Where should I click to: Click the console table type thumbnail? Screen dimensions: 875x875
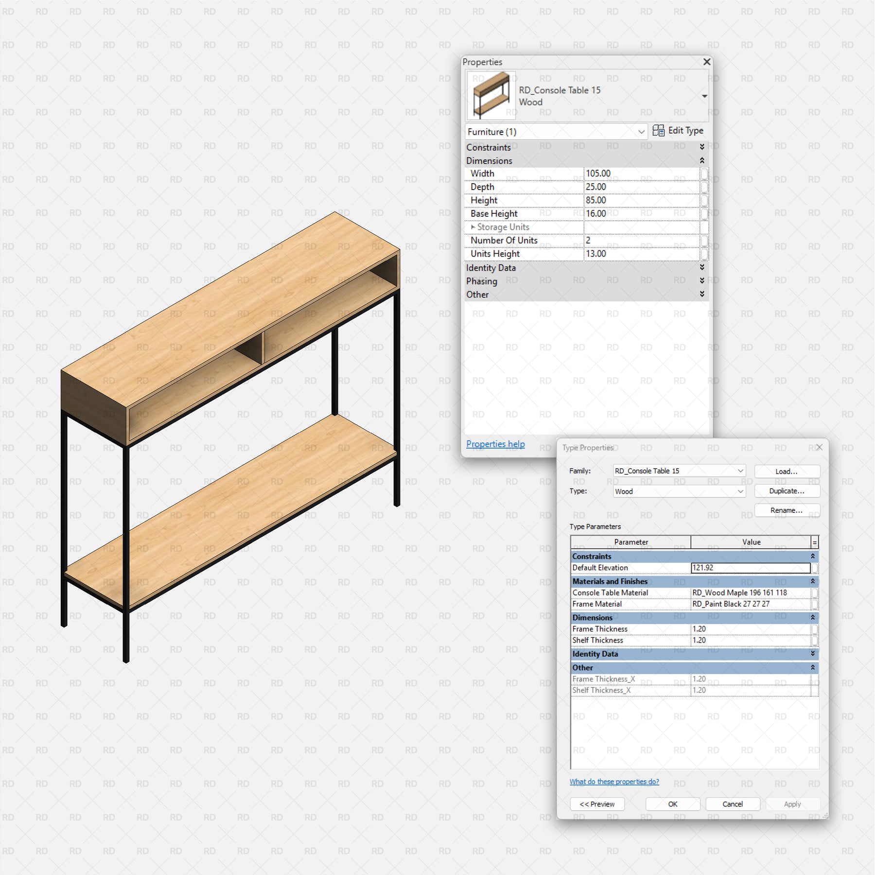tap(491, 96)
